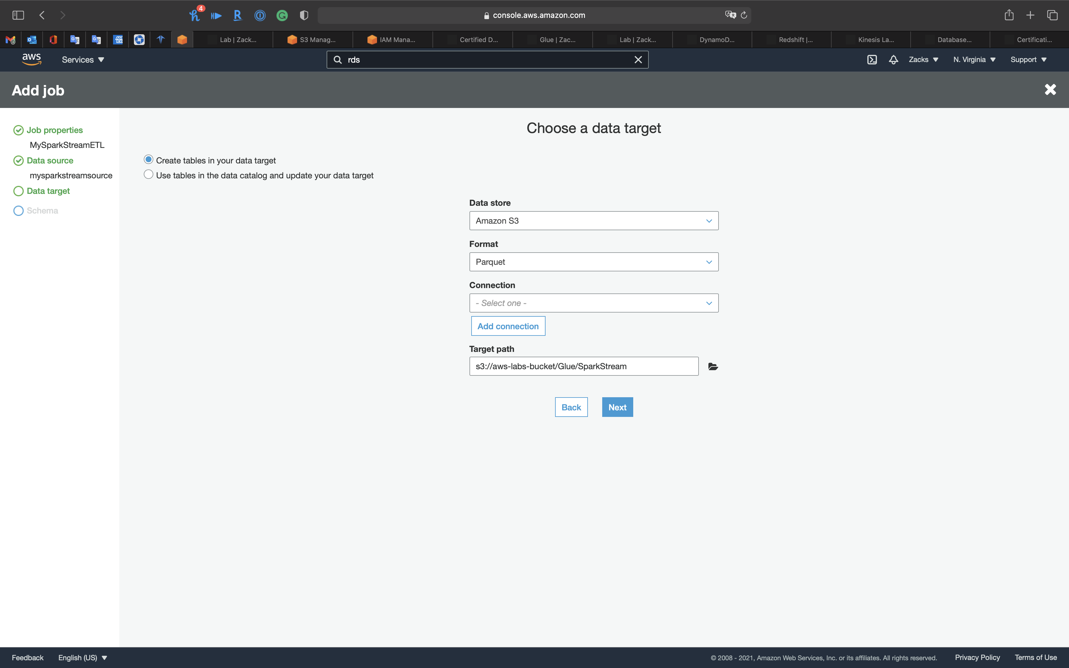The image size is (1069, 668).
Task: Open the Format dropdown showing Parquet
Action: tap(593, 262)
